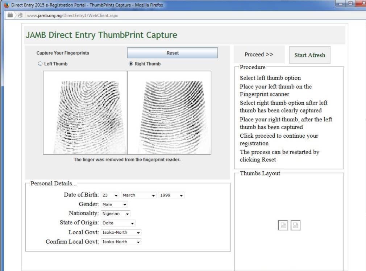Click the 'Personal Details...' legend
This screenshot has height=271, width=366.
coord(54,184)
